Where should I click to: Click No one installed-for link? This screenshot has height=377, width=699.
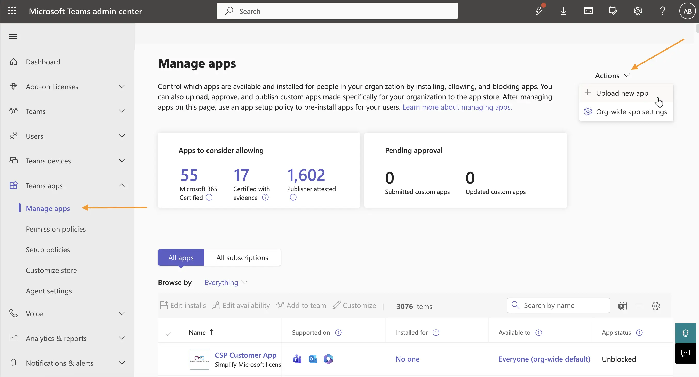tap(407, 359)
